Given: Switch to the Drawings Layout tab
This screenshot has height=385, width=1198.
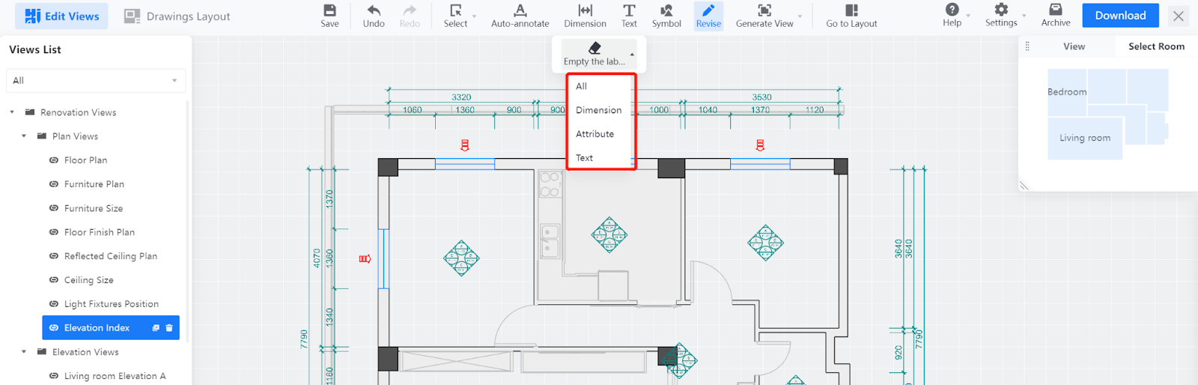Looking at the screenshot, I should 177,16.
